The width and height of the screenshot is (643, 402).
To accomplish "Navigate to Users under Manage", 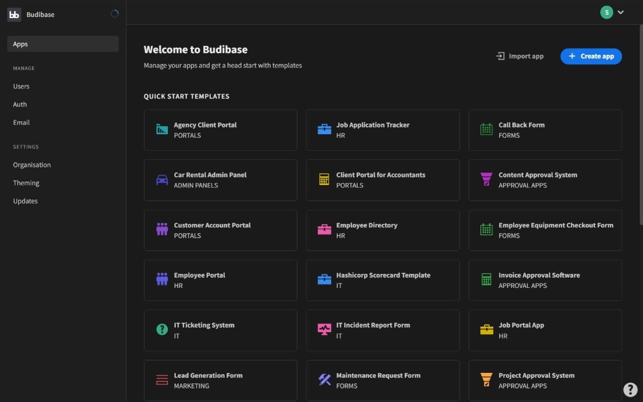I will (x=21, y=86).
